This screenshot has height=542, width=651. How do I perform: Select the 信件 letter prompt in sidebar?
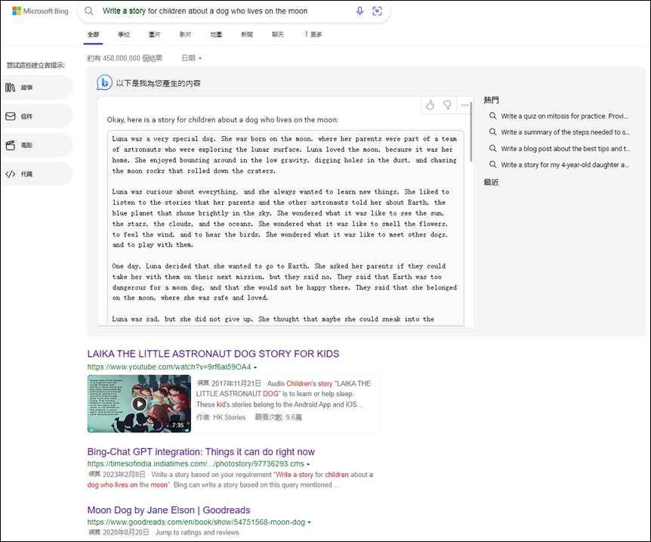[36, 116]
